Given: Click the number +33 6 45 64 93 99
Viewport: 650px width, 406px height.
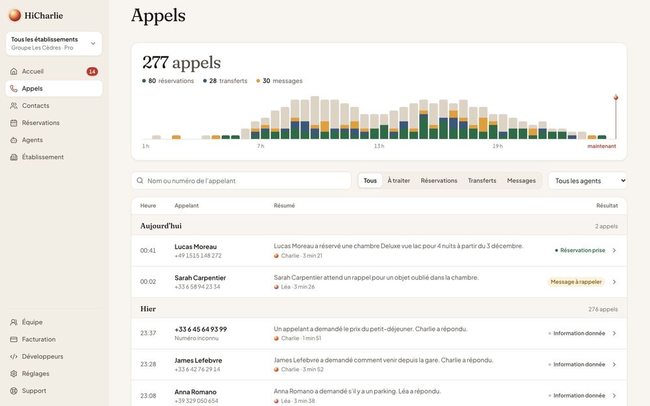Looking at the screenshot, I should tap(201, 329).
